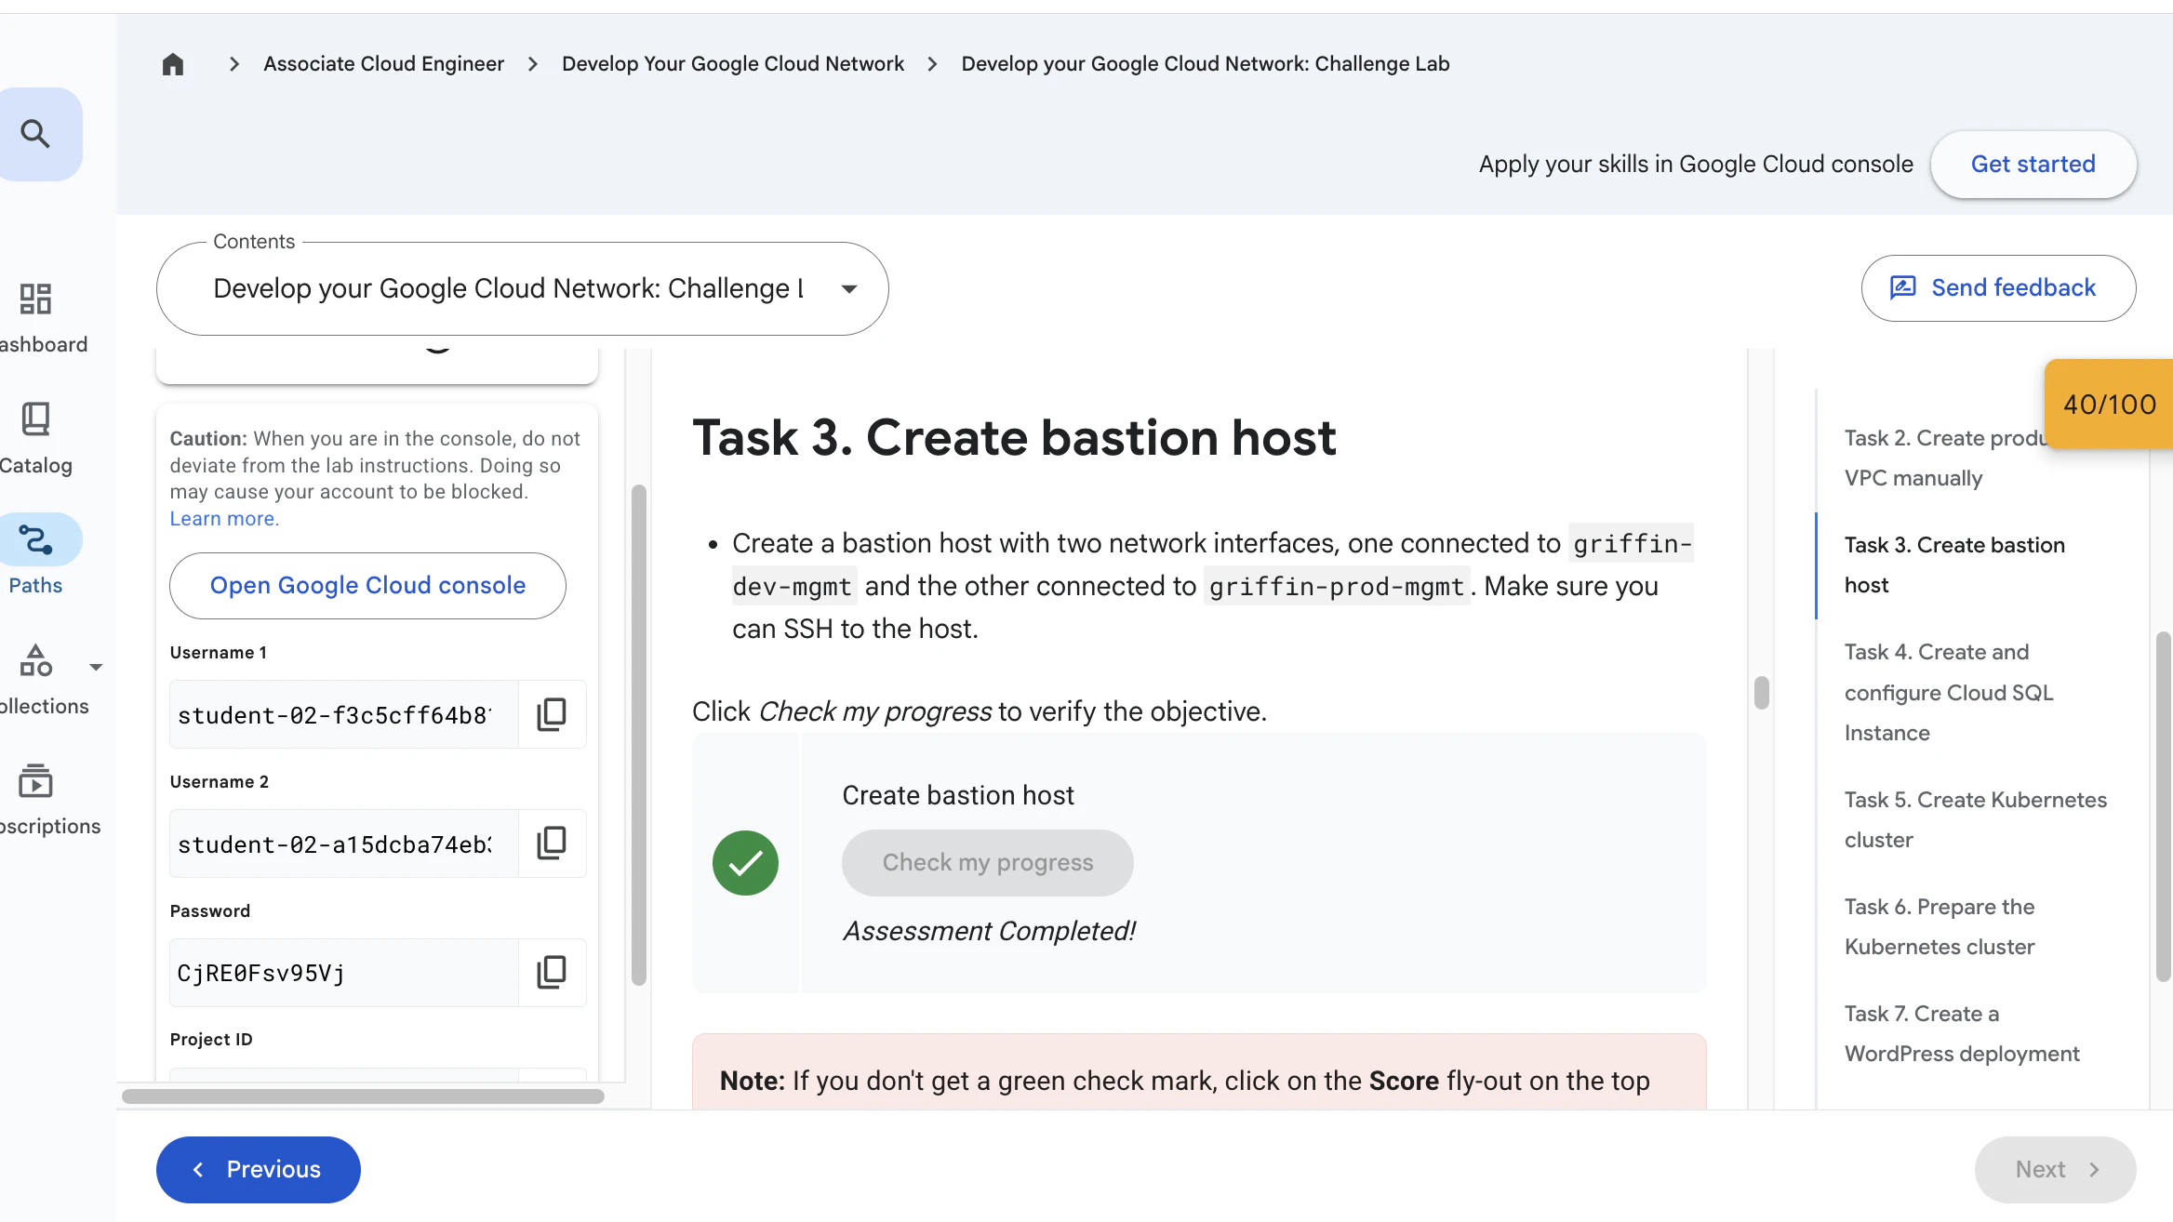Open the Catalog sidebar icon
Screen dimensions: 2173x1222
click(35, 419)
